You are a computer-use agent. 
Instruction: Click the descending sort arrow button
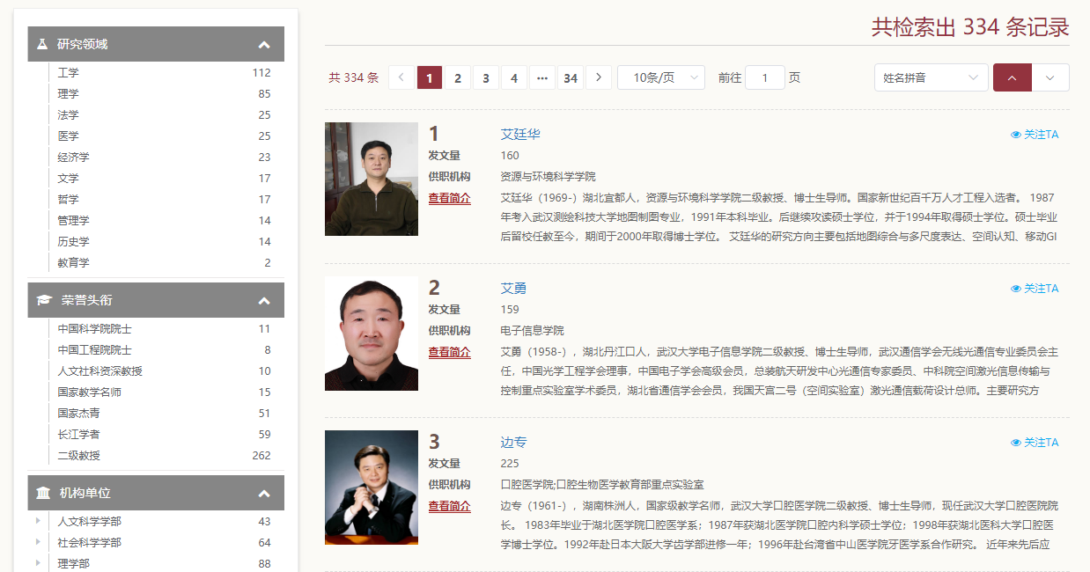tap(1049, 77)
